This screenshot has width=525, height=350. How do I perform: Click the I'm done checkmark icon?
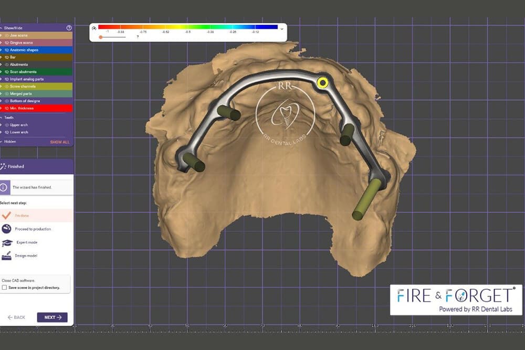[x=6, y=215]
